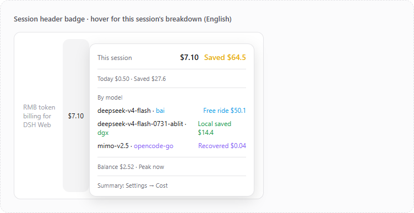414x213 pixels.
Task: Click the 'Today $0.50 · Saved $27.6' line
Action: click(132, 79)
